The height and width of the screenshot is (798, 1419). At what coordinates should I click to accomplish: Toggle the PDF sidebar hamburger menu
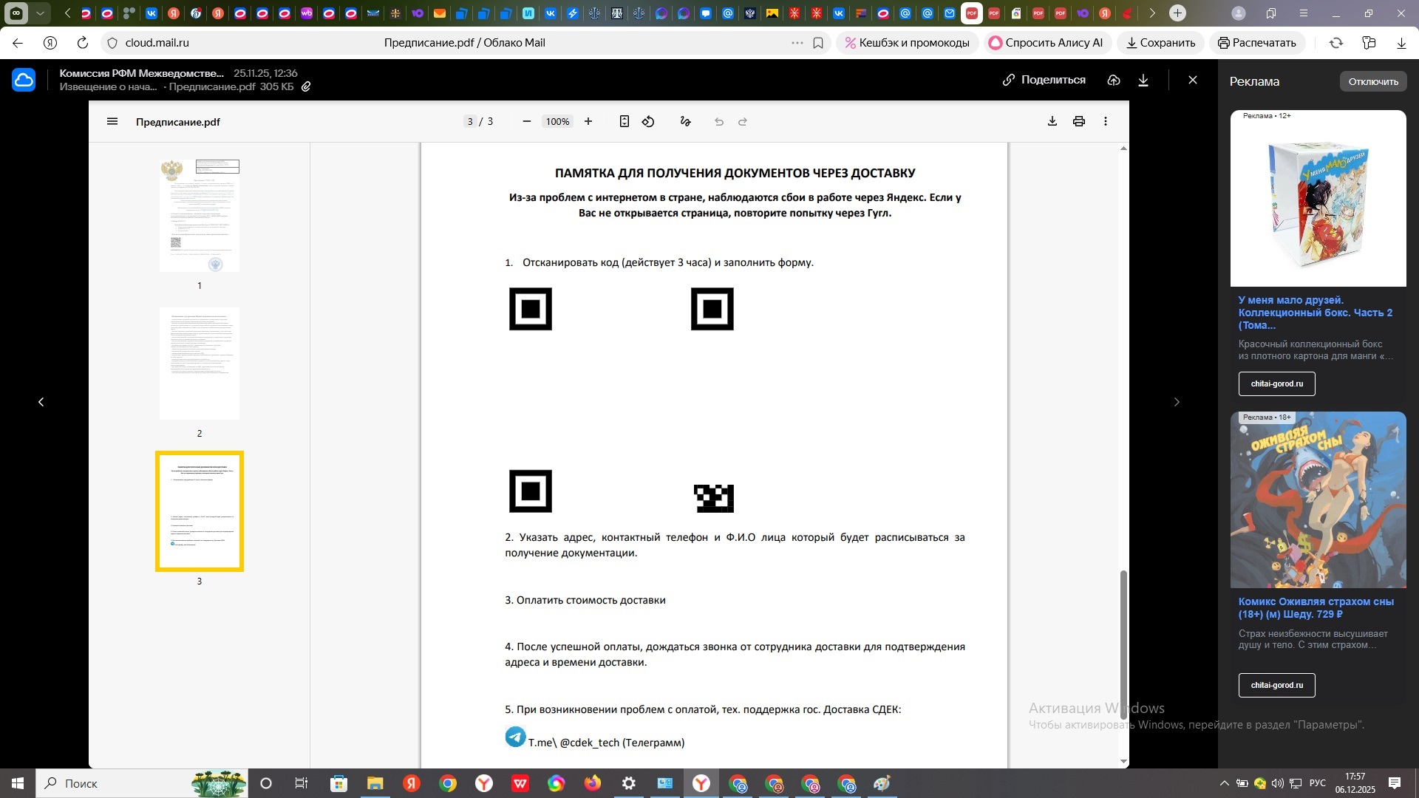112,122
